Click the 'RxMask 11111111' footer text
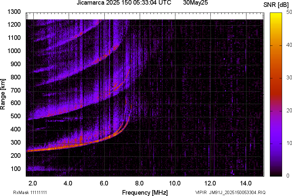 pyautogui.click(x=30, y=192)
